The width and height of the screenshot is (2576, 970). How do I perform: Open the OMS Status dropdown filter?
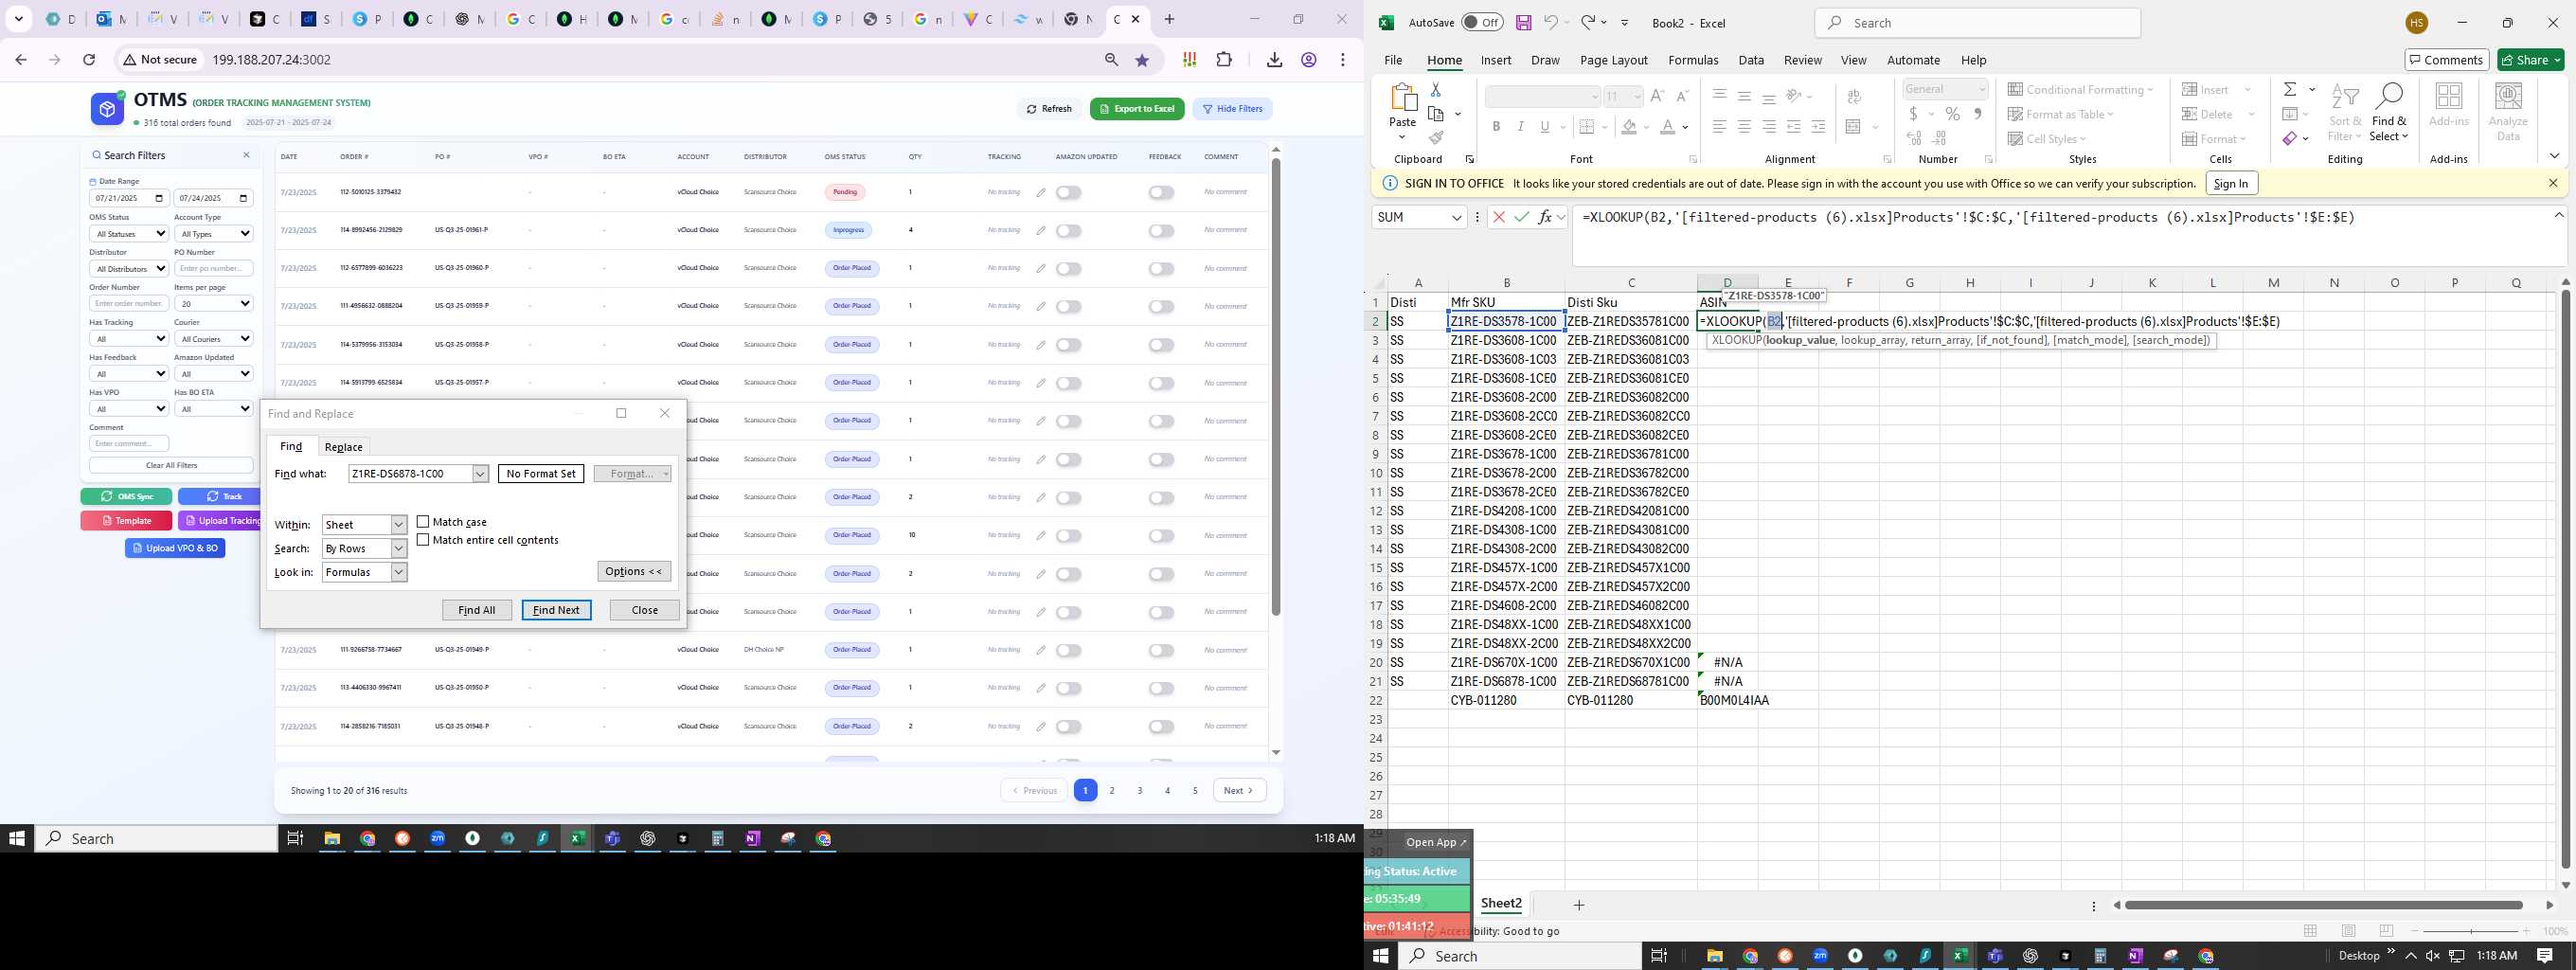click(129, 234)
